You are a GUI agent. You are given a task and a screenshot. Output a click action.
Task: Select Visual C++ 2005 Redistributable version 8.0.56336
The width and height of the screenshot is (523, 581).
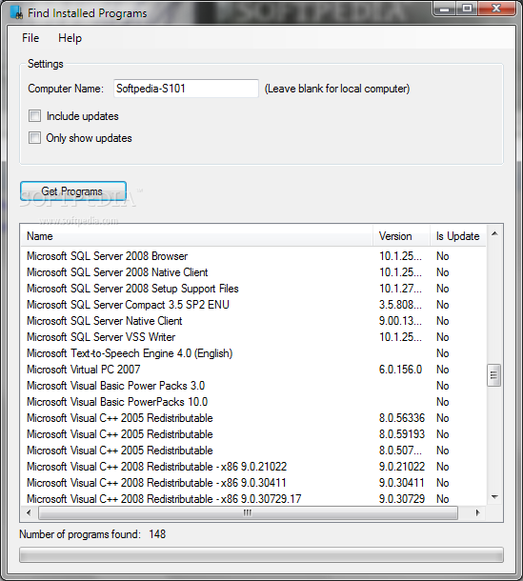(x=253, y=418)
